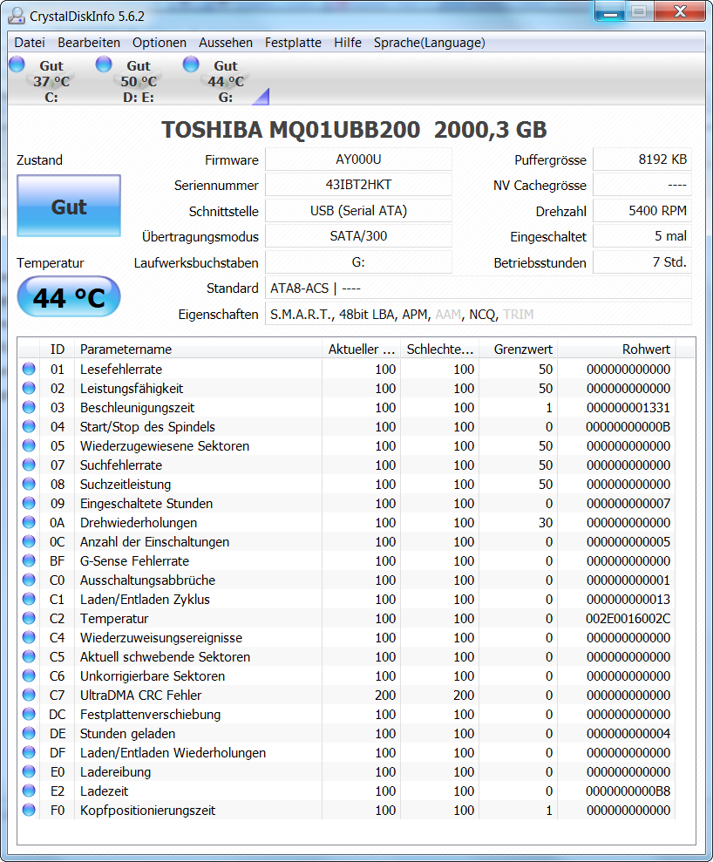Screen dimensions: 713x862
Task: Select drive C: at 37 °C
Action: coord(51,81)
